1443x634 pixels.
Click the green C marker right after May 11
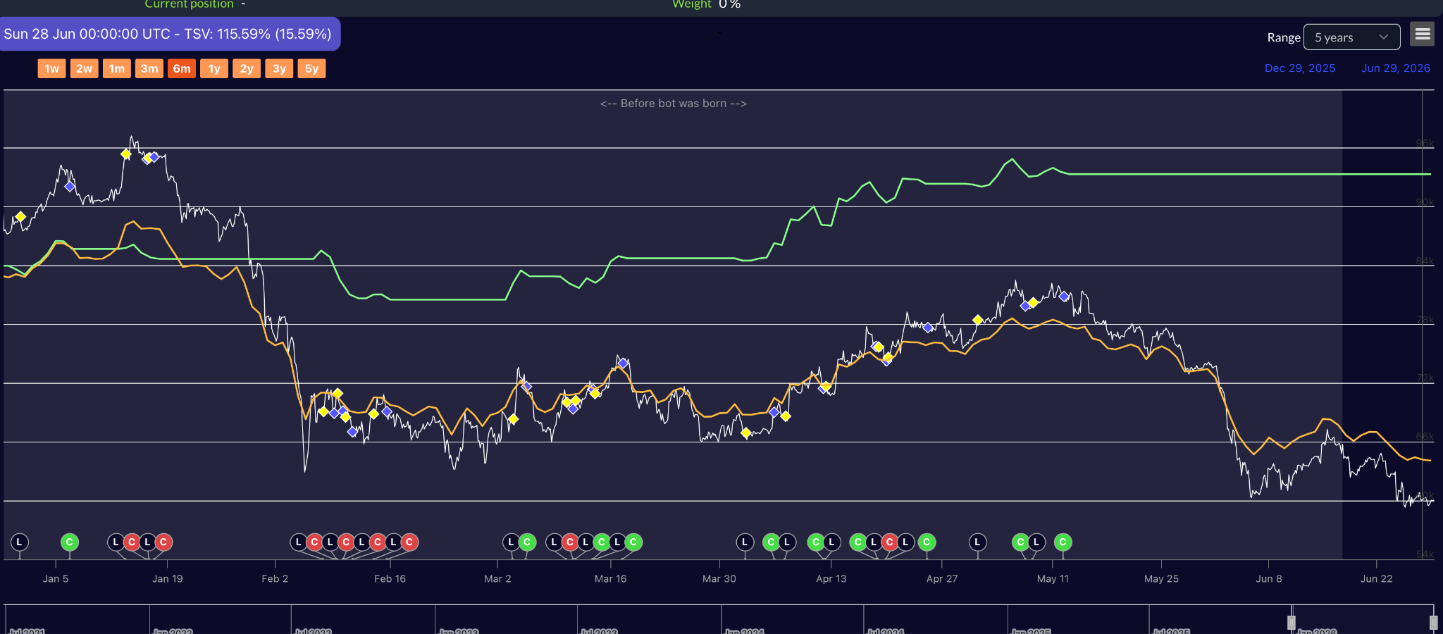click(1063, 542)
